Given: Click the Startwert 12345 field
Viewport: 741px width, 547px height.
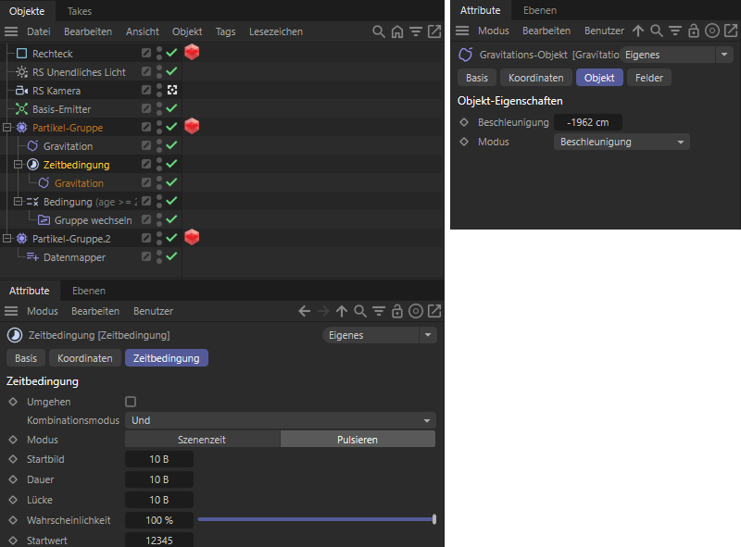Looking at the screenshot, I should coord(159,540).
